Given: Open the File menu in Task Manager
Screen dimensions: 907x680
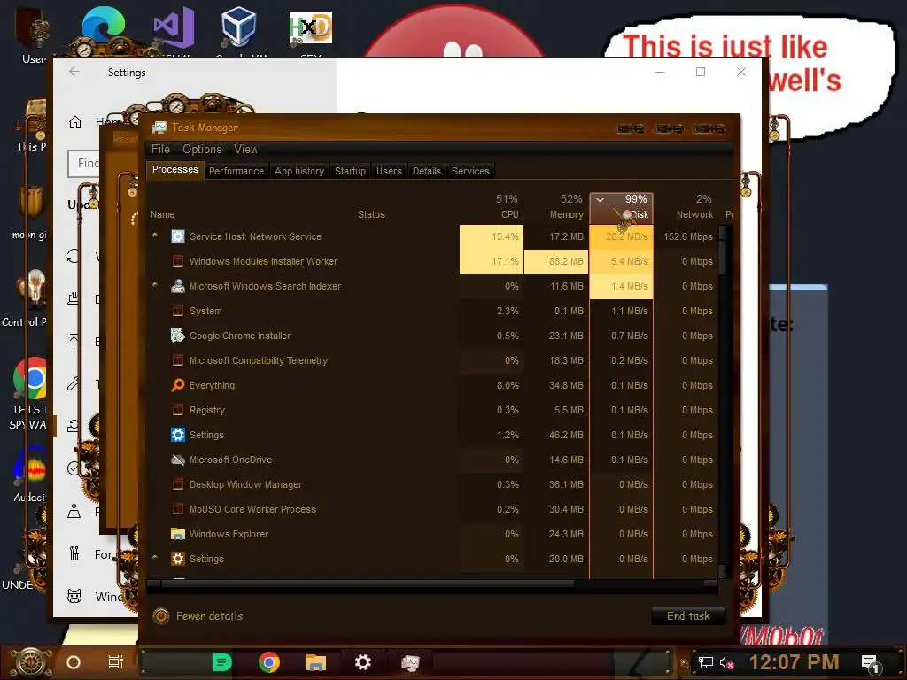Looking at the screenshot, I should click(160, 149).
